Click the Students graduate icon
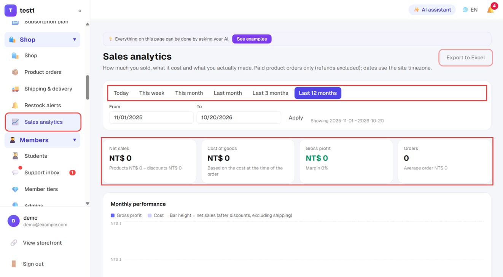The height and width of the screenshot is (277, 503). (15, 156)
